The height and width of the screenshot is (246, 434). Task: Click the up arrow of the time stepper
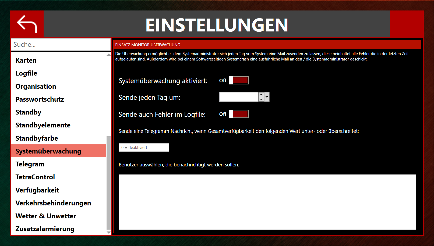tap(261, 95)
